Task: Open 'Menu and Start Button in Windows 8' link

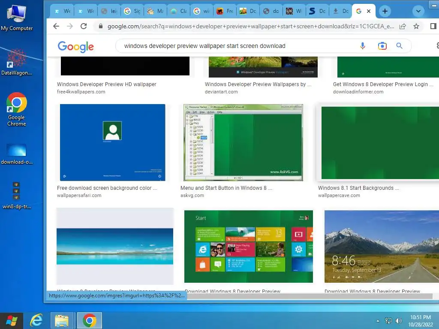Action: 226,188
